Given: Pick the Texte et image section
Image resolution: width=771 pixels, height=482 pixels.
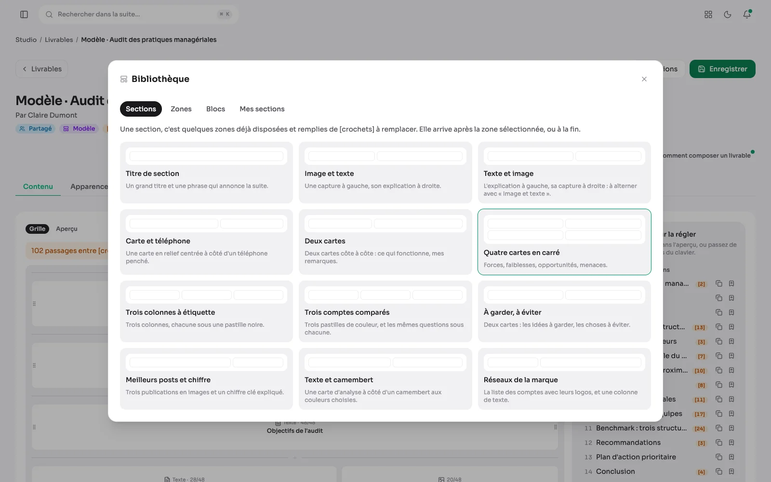Looking at the screenshot, I should (564, 173).
